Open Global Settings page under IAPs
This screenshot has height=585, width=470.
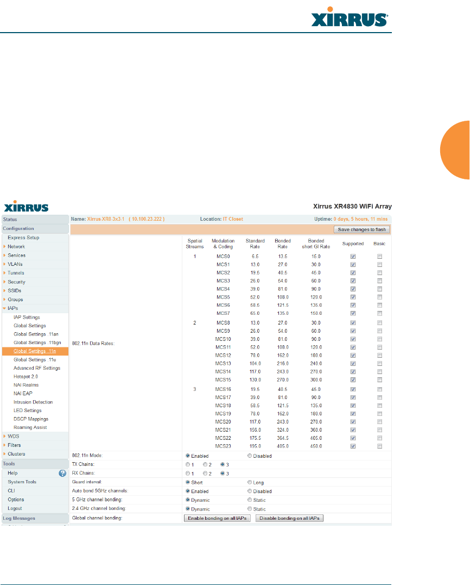(30, 326)
